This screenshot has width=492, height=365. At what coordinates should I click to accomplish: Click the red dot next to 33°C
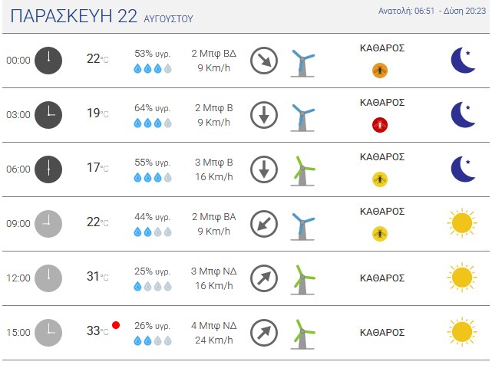click(x=116, y=325)
